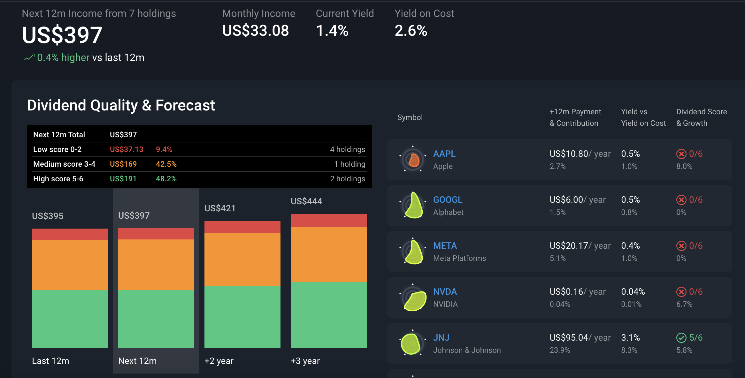Click the Low score 0-2 row
The width and height of the screenshot is (745, 378).
[x=199, y=149]
